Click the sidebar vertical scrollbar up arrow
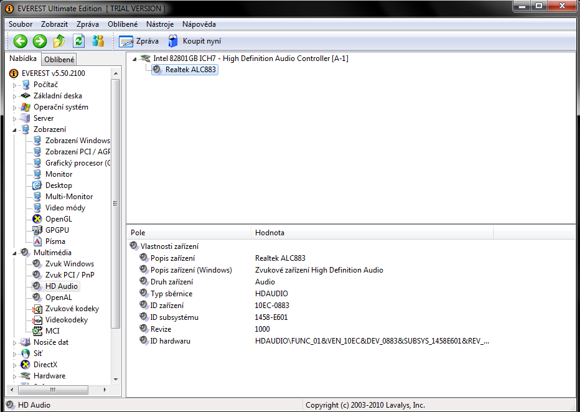Viewport: 580px width, 412px height. (116, 73)
